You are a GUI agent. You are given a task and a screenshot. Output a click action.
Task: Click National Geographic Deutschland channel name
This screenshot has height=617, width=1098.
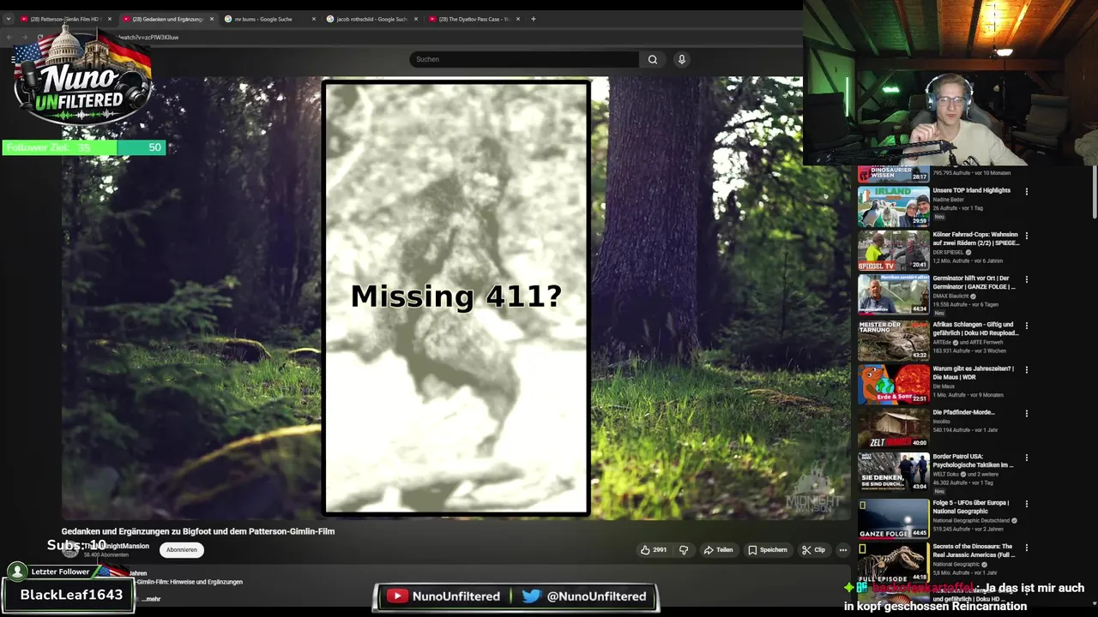point(971,520)
